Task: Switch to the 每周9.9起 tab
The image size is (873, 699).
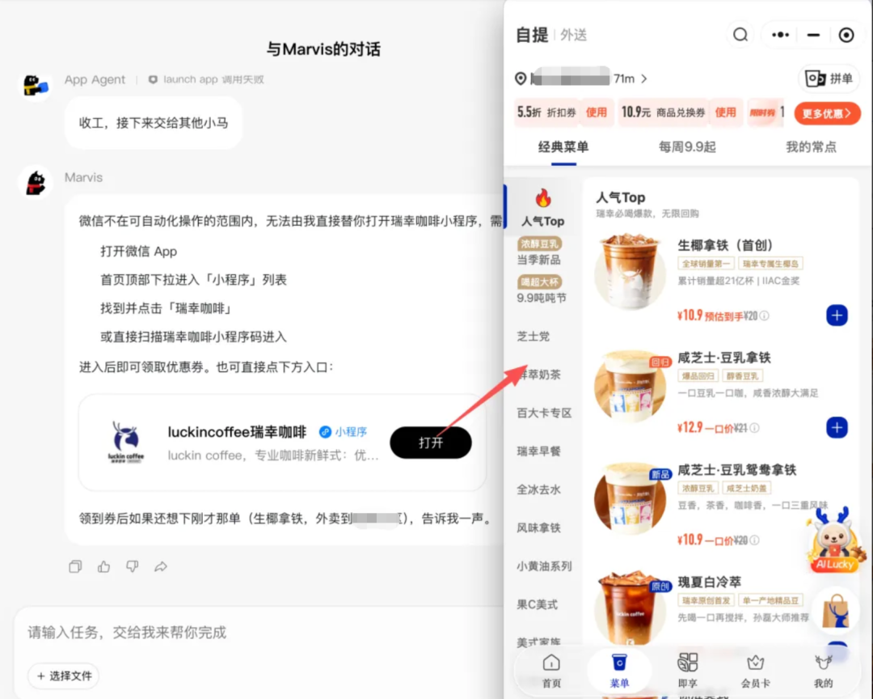Action: pyautogui.click(x=687, y=147)
